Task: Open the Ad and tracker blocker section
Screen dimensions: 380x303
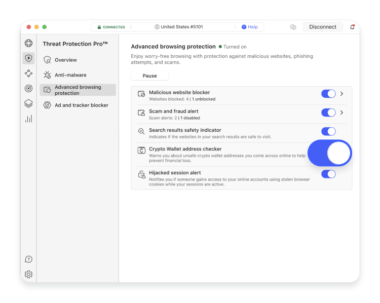Action: pos(81,105)
